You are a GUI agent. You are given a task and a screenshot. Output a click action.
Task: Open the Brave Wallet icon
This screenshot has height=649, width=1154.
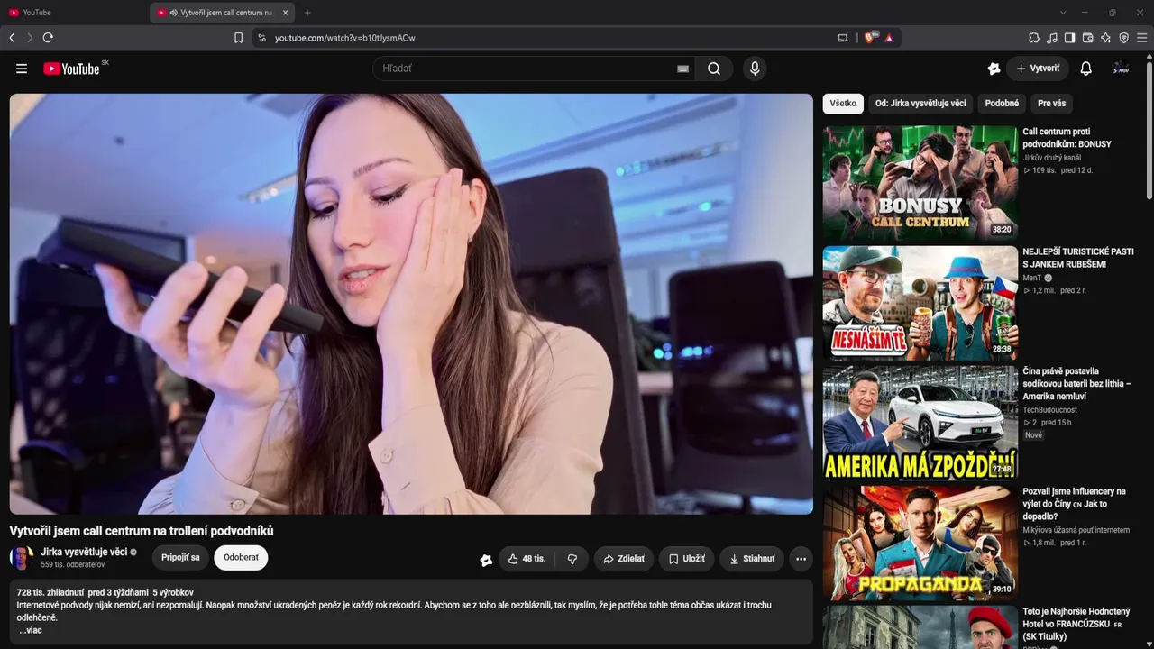[x=1087, y=38]
